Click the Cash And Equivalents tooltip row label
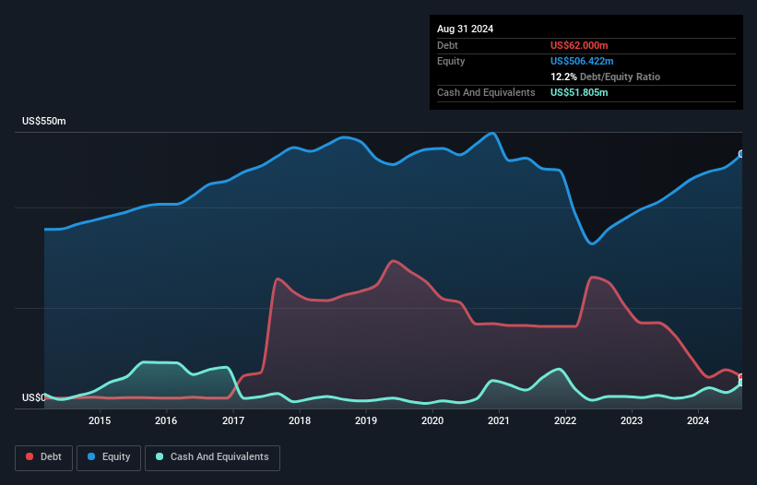This screenshot has height=485, width=757. 486,92
